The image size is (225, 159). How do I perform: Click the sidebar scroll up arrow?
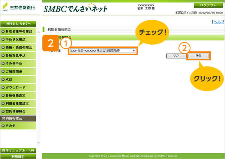(x=39, y=32)
